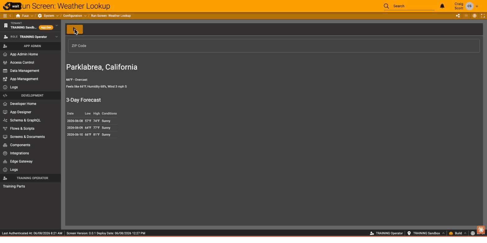Go to Fuuz home breadcrumb icon
487x243 pixels.
click(18, 16)
